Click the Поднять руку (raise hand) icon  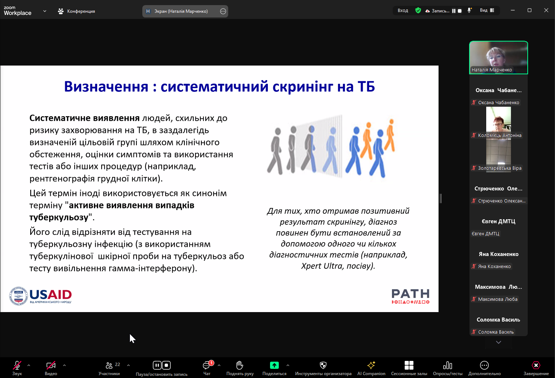(x=239, y=366)
